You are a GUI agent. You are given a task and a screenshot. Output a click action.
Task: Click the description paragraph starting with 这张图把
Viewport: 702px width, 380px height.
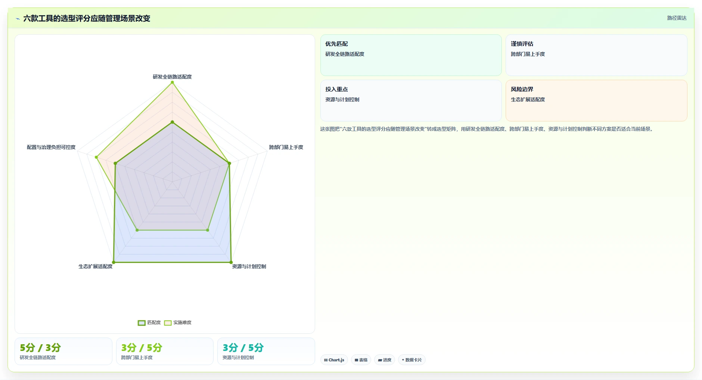click(x=487, y=129)
